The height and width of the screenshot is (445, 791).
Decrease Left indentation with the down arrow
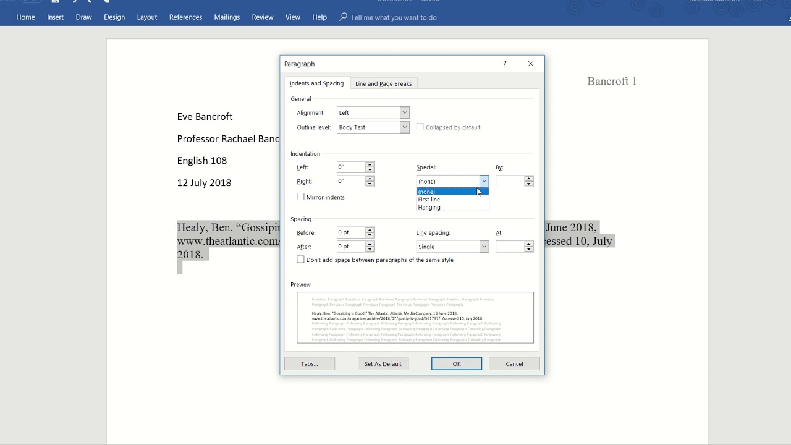tap(370, 170)
